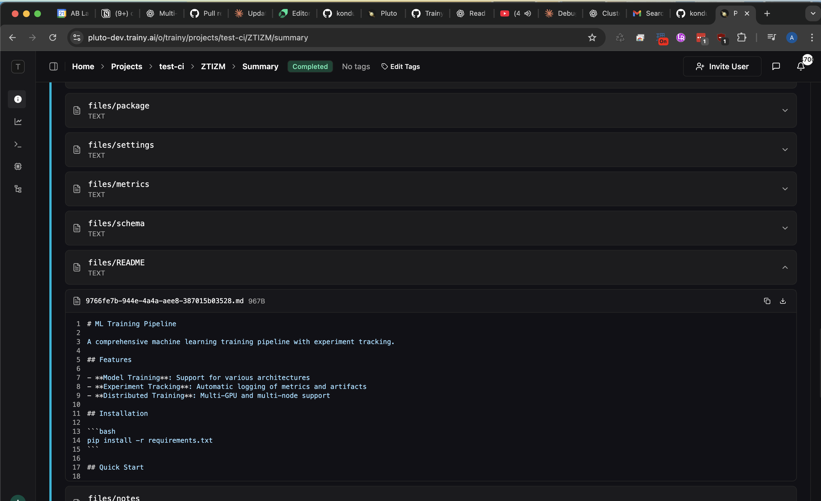This screenshot has width=821, height=501.
Task: Download the 9766fe7b markdown file
Action: click(783, 301)
